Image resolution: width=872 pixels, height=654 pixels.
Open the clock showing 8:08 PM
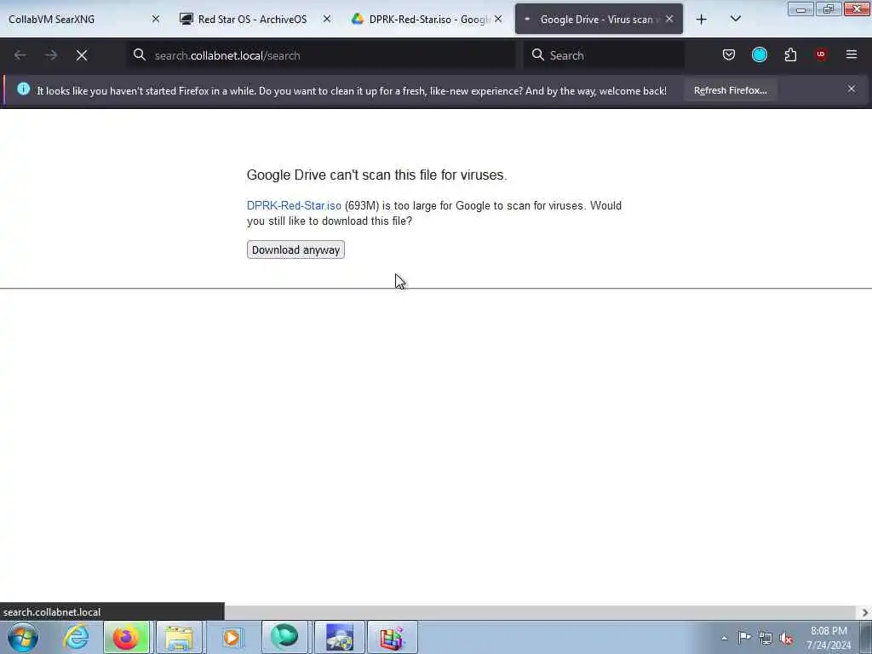click(x=829, y=638)
